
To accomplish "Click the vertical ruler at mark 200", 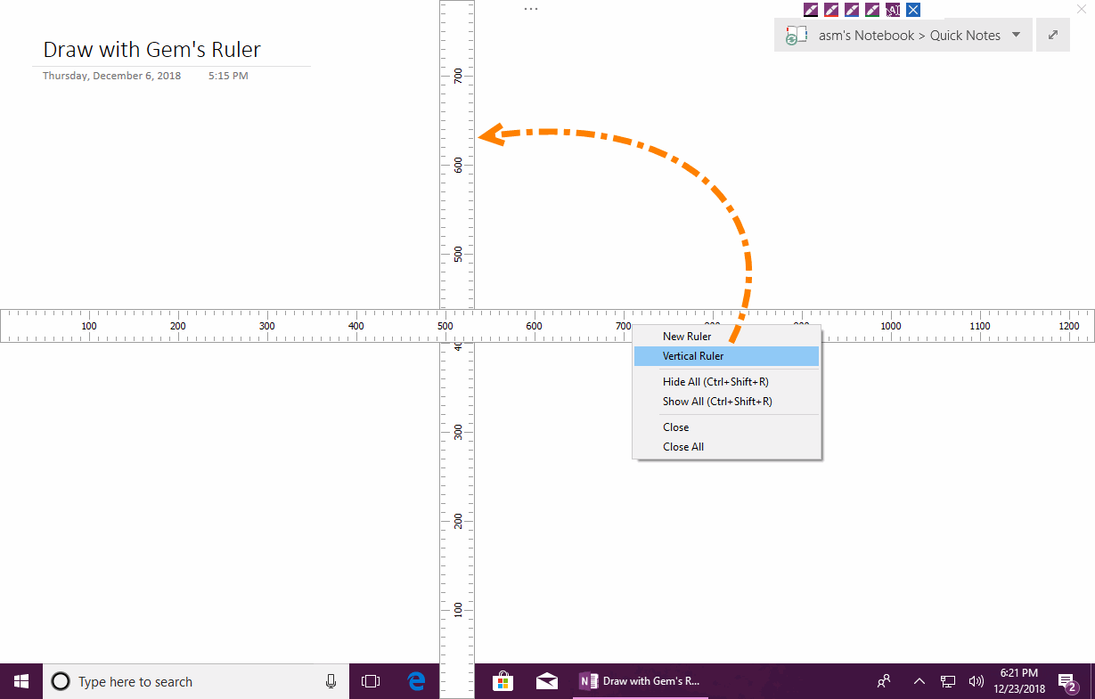I will [458, 521].
